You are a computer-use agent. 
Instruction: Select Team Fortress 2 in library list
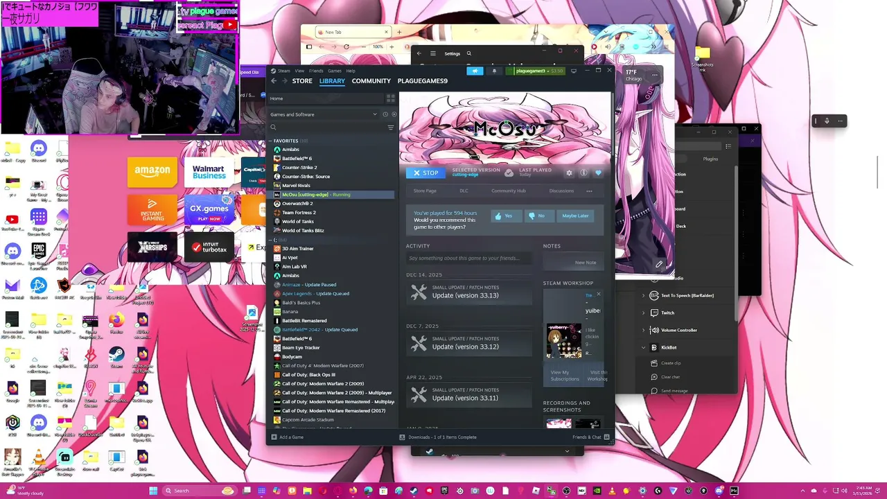click(x=299, y=213)
